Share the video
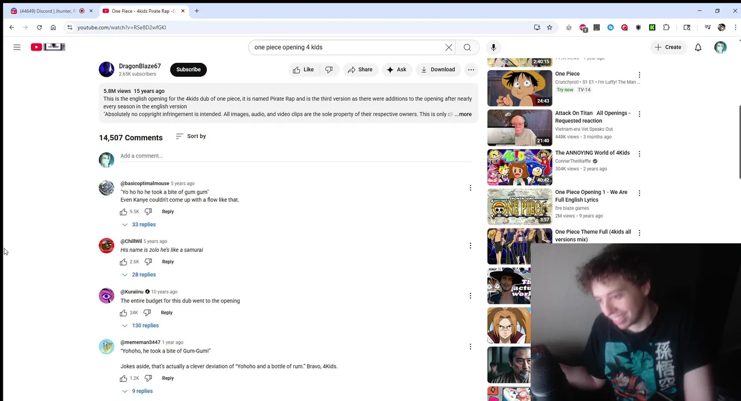 click(x=360, y=70)
